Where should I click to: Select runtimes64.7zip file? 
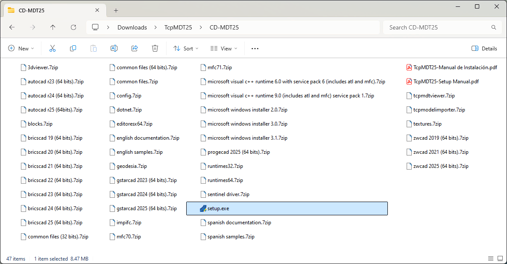click(x=222, y=180)
